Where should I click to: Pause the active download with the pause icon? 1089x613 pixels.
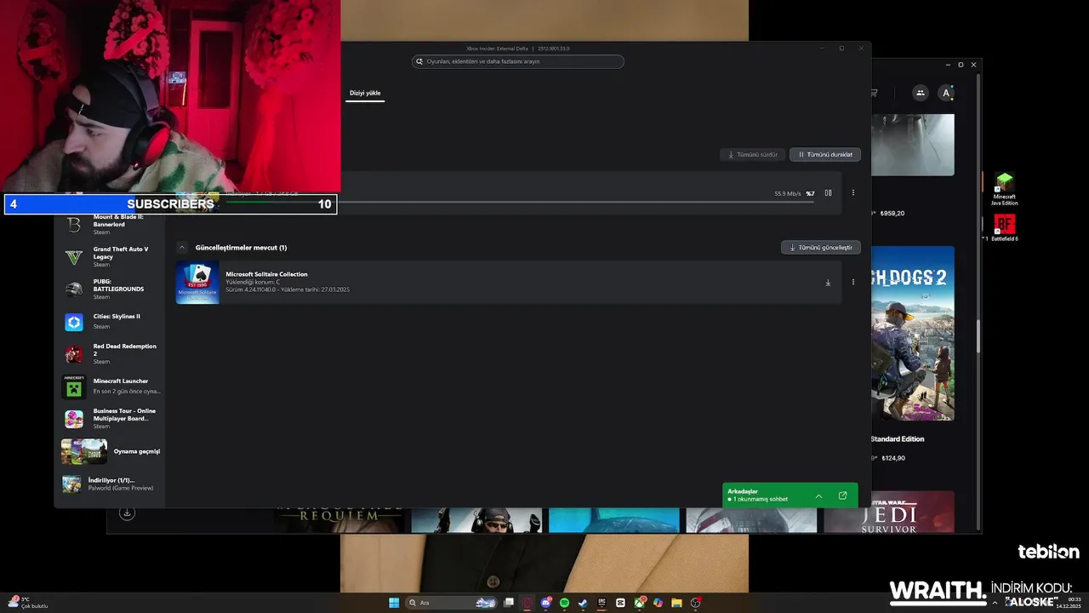tap(828, 193)
